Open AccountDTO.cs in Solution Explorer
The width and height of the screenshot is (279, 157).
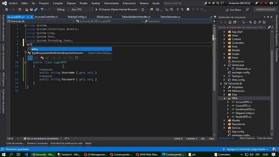244,102
